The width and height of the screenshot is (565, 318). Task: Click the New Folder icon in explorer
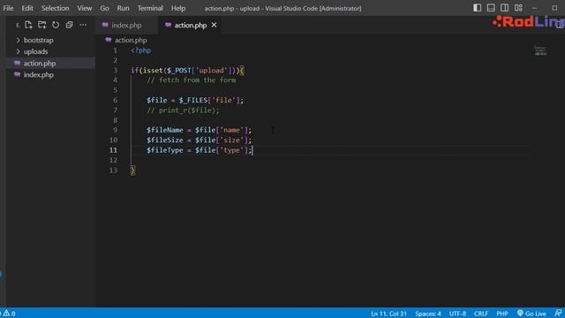tap(41, 25)
